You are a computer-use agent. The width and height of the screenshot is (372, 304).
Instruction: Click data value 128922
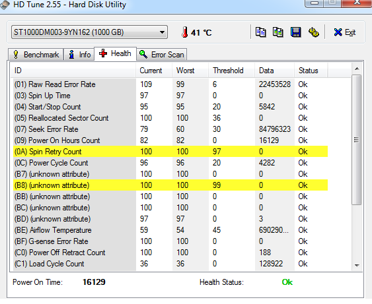point(271,264)
